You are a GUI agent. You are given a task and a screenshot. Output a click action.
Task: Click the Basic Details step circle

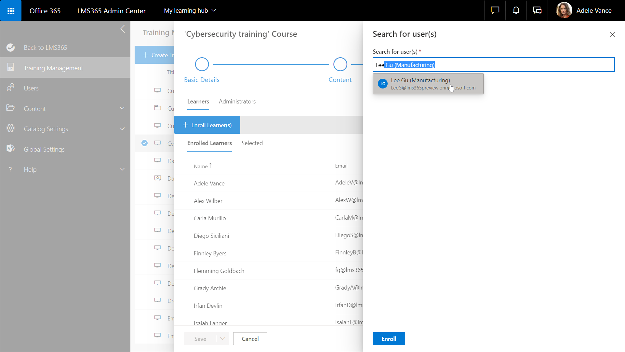[202, 64]
